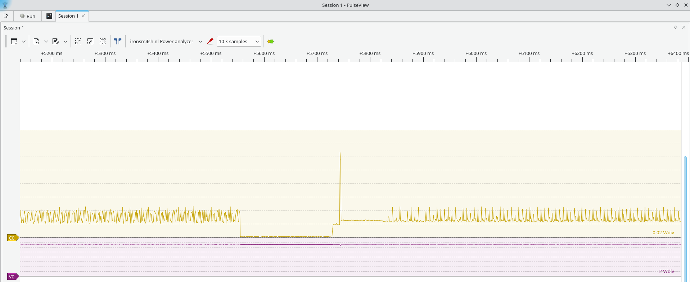Click the V0 channel label
The width and height of the screenshot is (690, 282).
[12, 277]
